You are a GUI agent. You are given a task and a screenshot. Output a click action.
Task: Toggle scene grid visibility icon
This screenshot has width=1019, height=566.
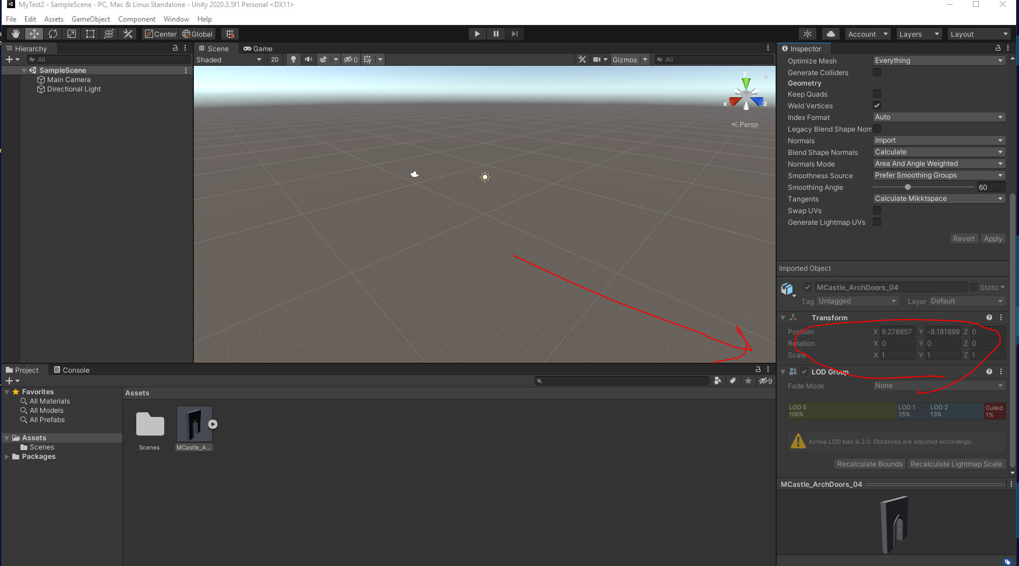click(x=367, y=59)
